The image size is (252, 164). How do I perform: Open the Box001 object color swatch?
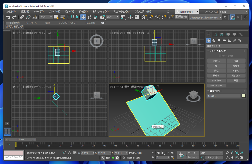pyautogui.click(x=243, y=96)
